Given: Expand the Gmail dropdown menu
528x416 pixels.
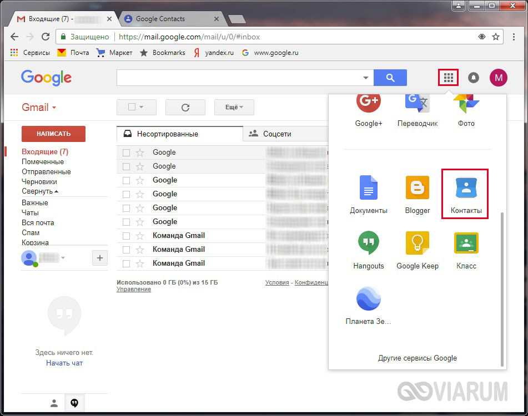Looking at the screenshot, I should coord(39,108).
